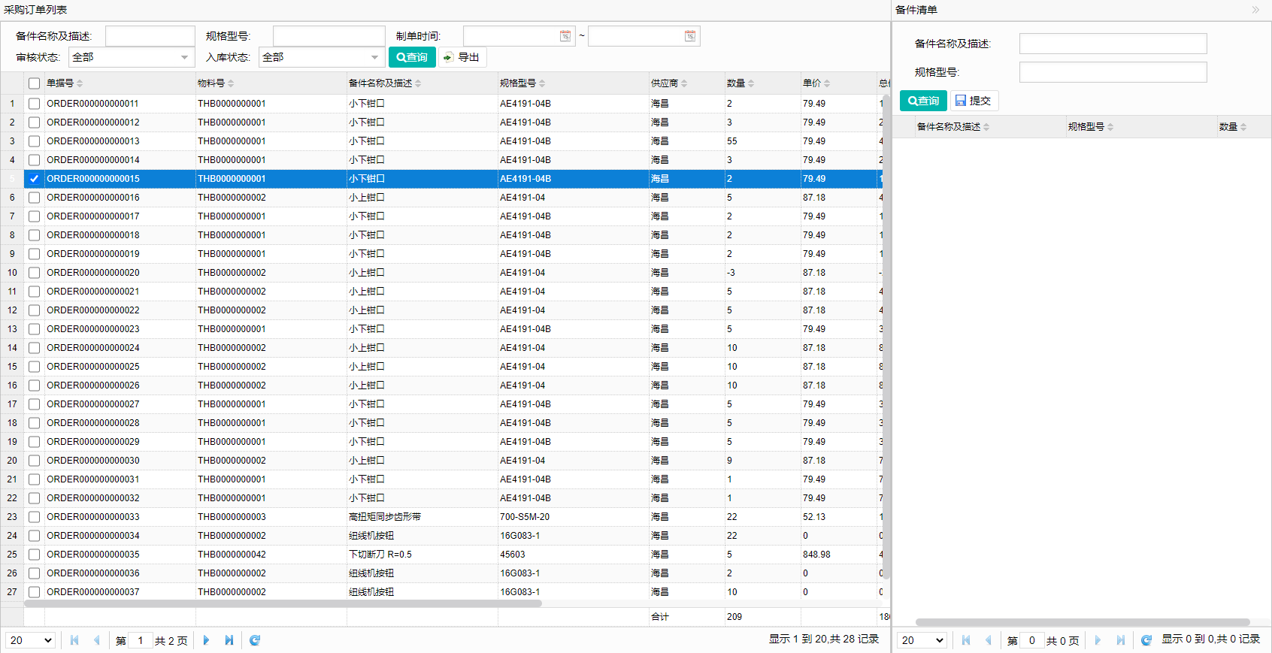
Task: Click the order list page number field
Action: coord(141,640)
